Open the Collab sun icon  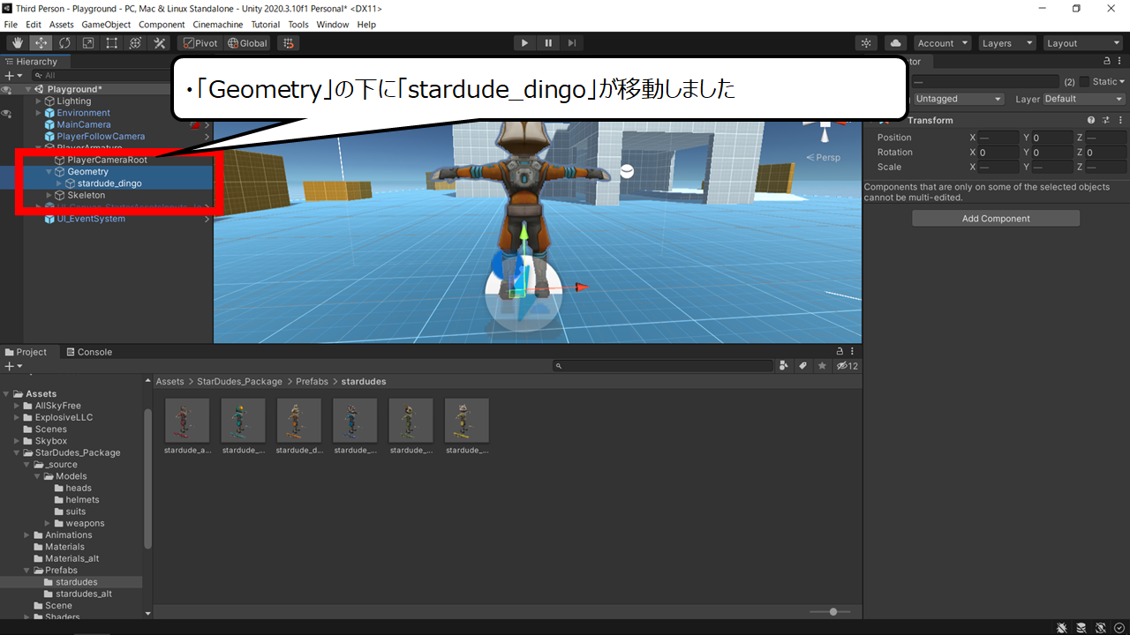point(867,43)
